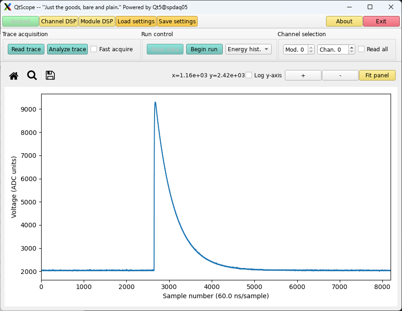Click the Home reset-view icon
The width and height of the screenshot is (402, 311).
pos(14,75)
